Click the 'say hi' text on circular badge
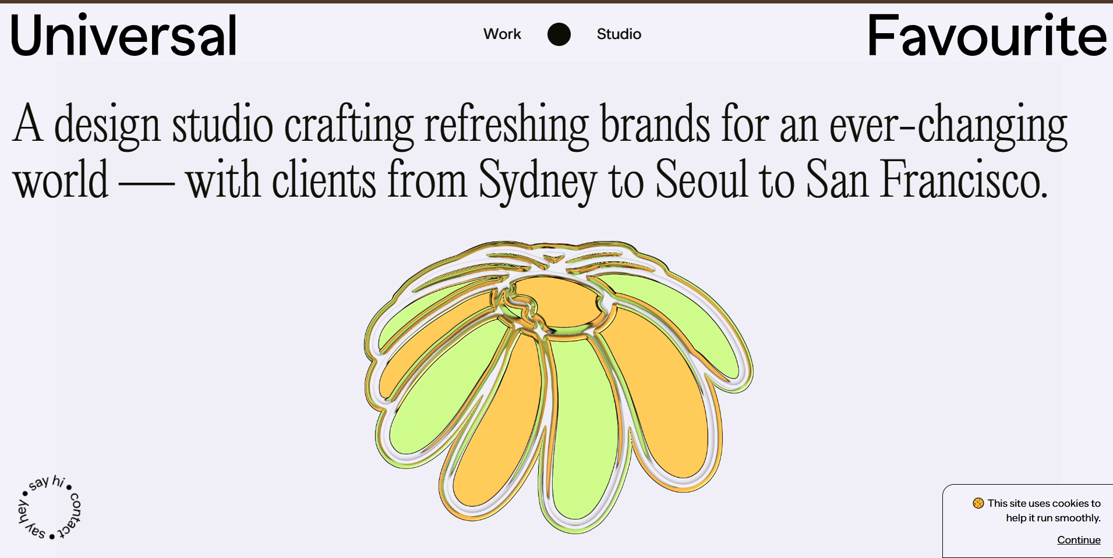Viewport: 1113px width, 558px height. click(x=46, y=482)
